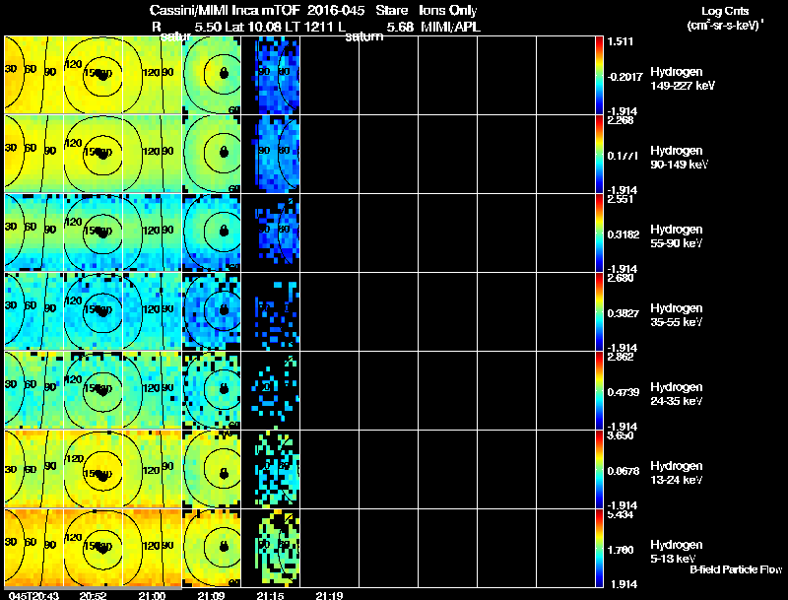This screenshot has width=788, height=600.
Task: Click the 2.862 color scale value
Action: pos(621,357)
